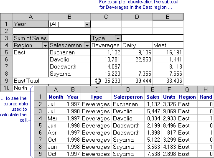Click the Dairy column label

(x=137, y=46)
